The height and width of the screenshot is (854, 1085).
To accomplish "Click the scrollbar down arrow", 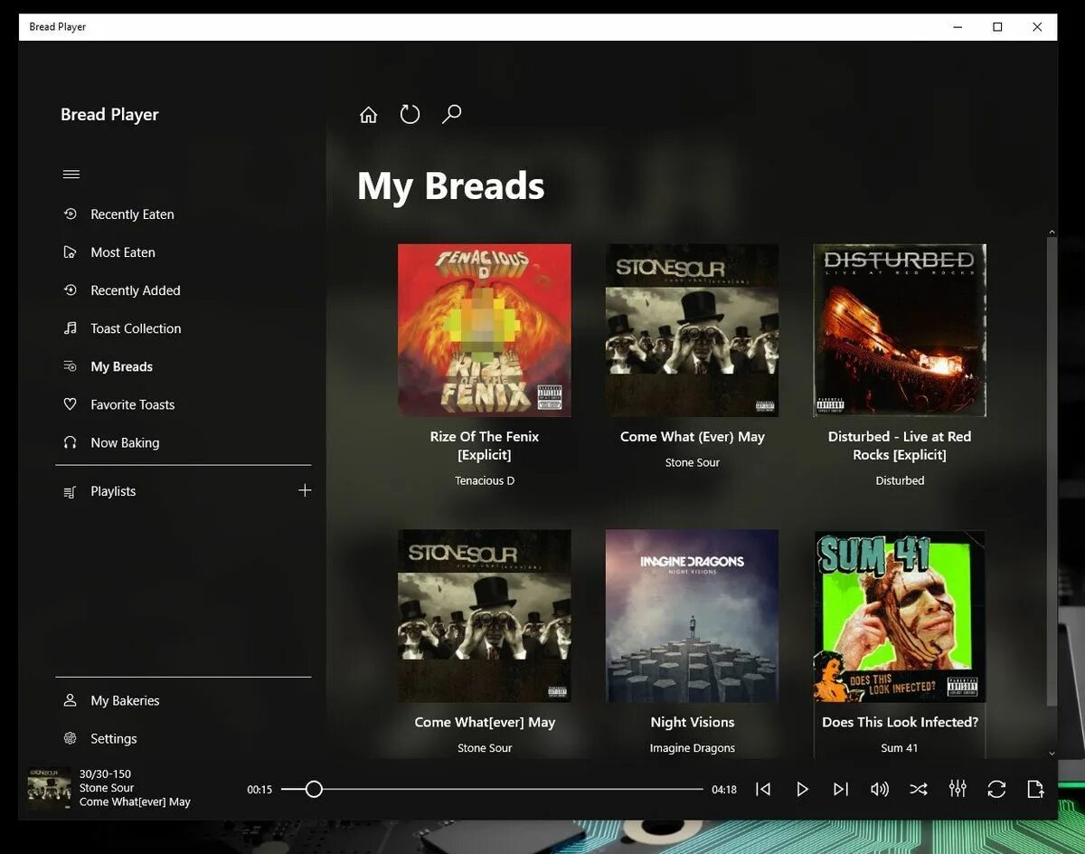I will click(1052, 753).
